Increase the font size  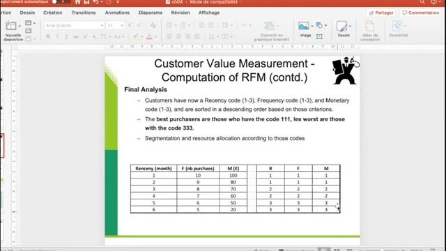click(x=130, y=25)
